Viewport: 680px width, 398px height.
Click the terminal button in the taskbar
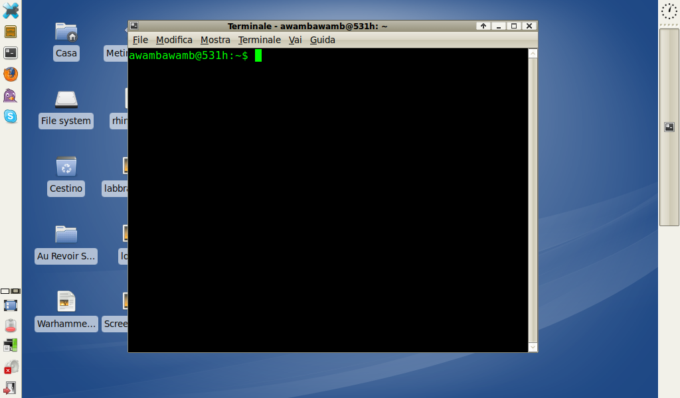pyautogui.click(x=669, y=127)
